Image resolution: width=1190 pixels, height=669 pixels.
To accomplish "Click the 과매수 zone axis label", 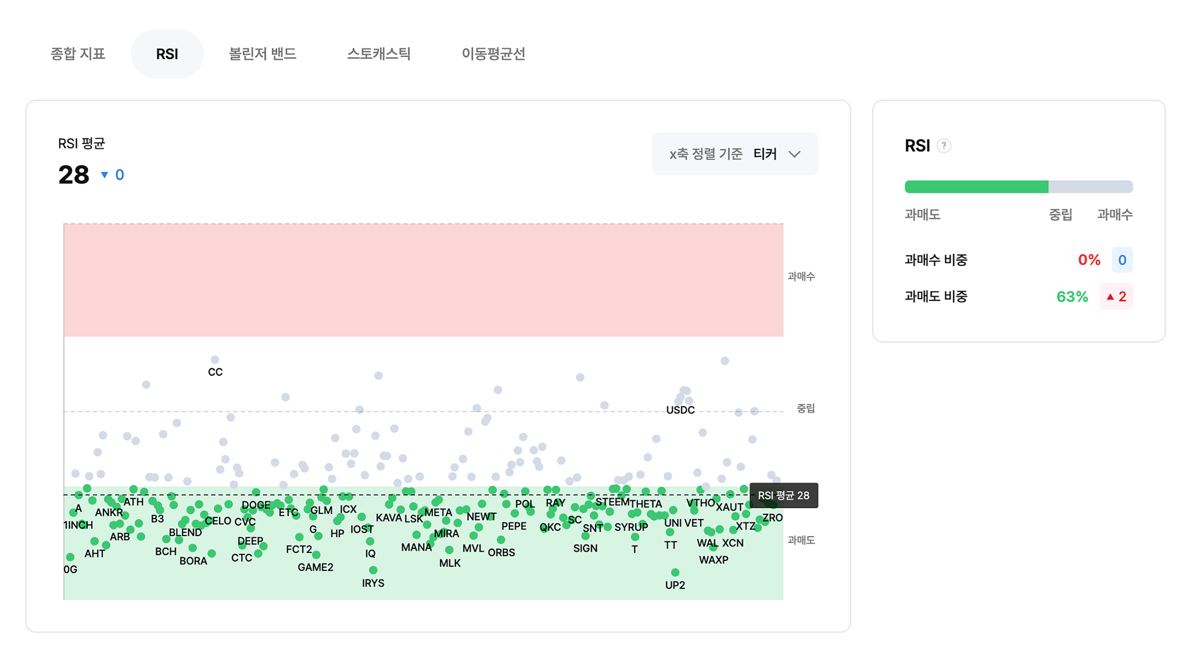I will click(x=801, y=276).
